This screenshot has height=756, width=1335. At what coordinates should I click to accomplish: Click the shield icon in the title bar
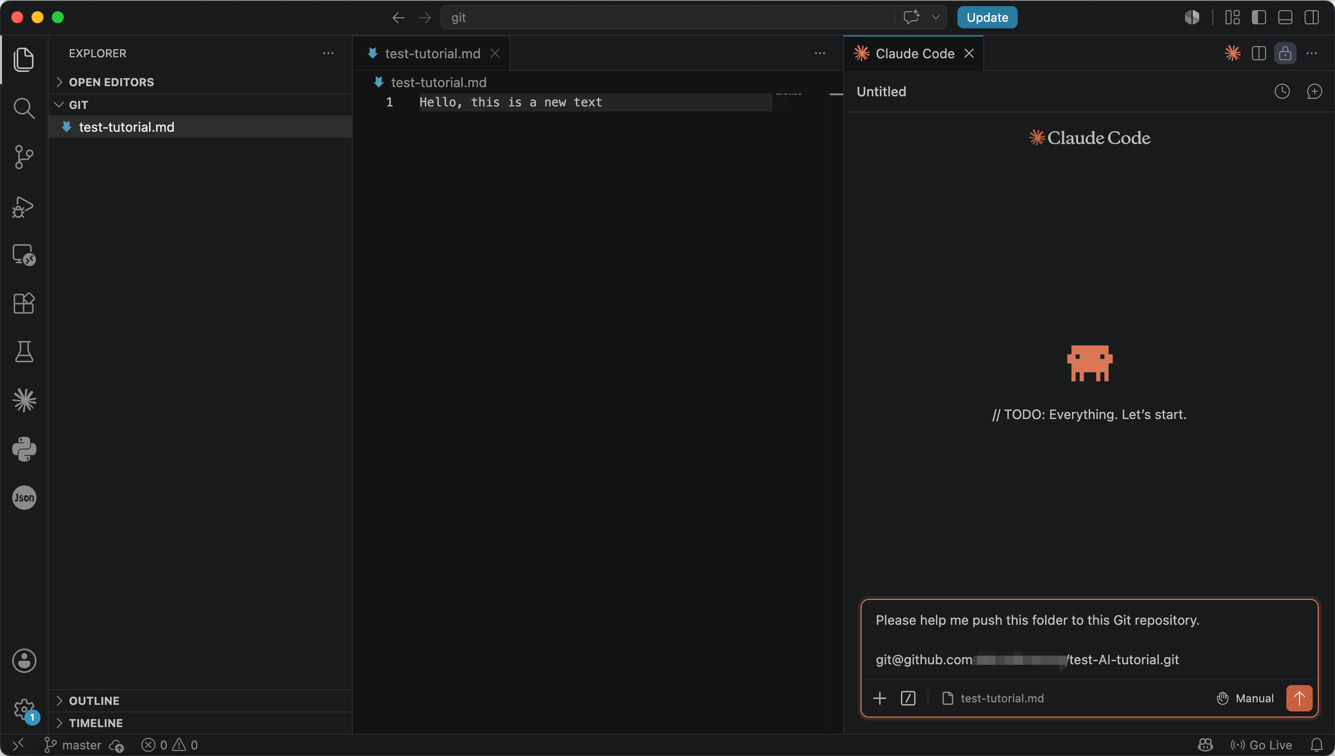pyautogui.click(x=1192, y=18)
